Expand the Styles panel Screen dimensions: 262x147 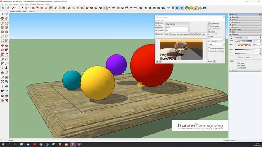tap(246, 24)
